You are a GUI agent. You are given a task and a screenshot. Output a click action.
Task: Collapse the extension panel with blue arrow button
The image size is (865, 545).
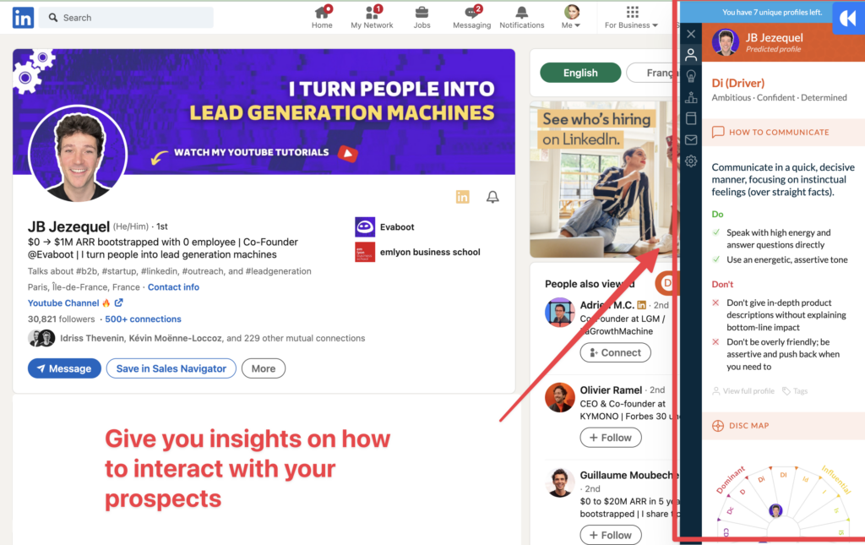[x=848, y=19]
